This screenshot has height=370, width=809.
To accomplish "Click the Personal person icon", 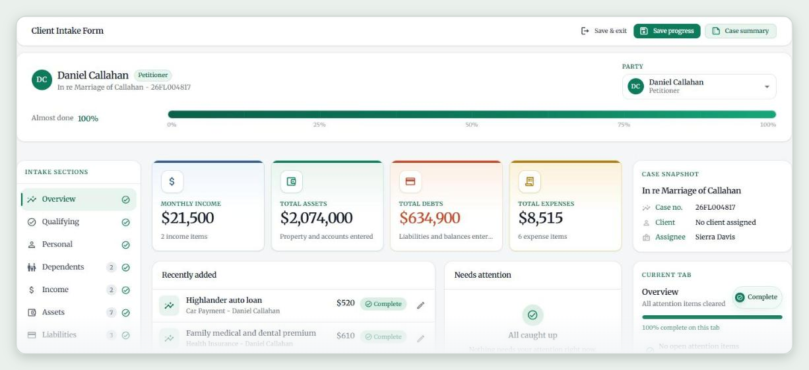I will [32, 245].
